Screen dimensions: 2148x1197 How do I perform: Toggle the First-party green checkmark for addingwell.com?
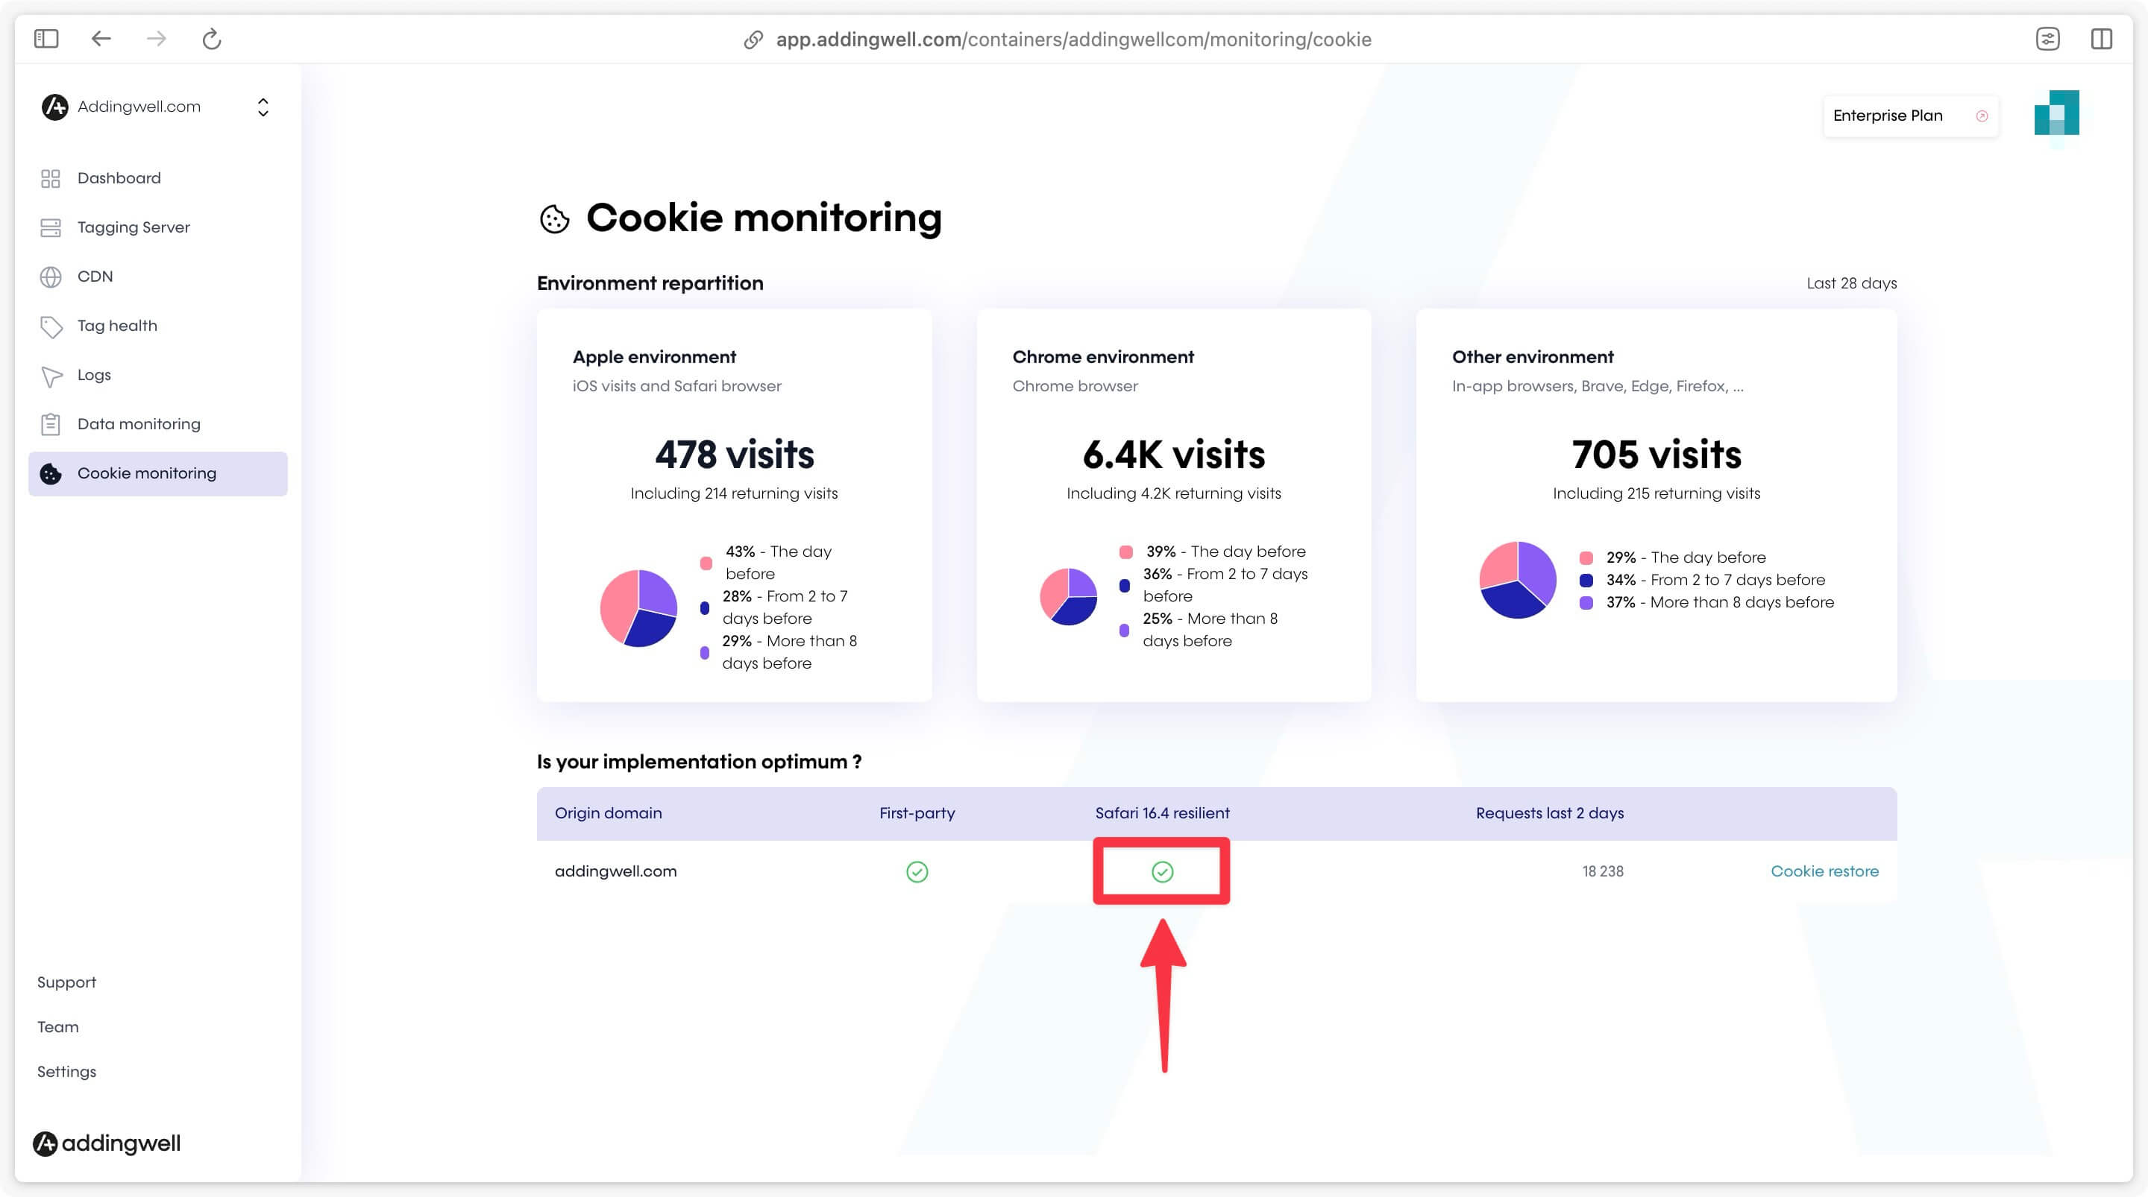coord(916,870)
